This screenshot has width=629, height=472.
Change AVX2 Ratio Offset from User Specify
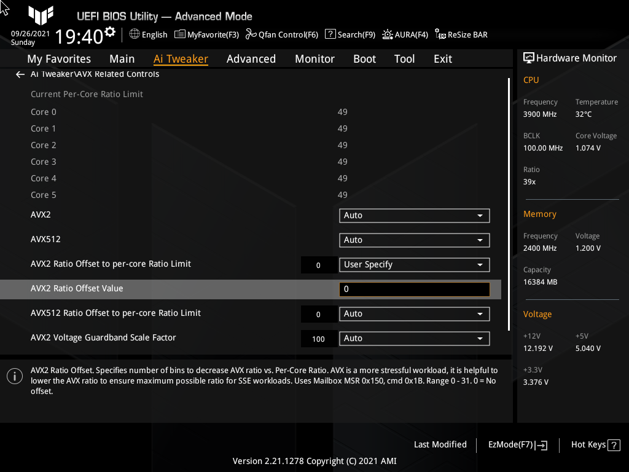(x=414, y=264)
